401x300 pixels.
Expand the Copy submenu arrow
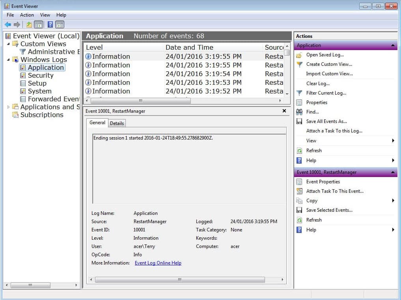point(393,201)
